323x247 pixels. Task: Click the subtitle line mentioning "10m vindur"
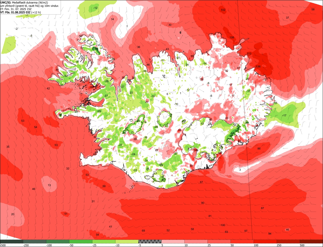tap(30, 6)
